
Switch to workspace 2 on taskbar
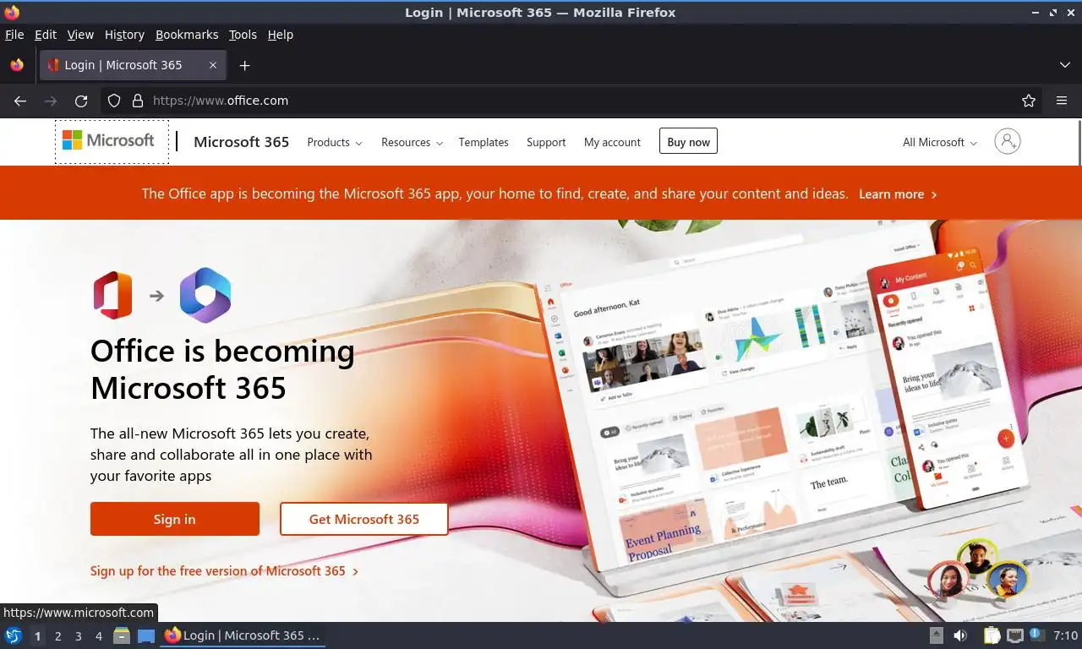[x=57, y=636]
